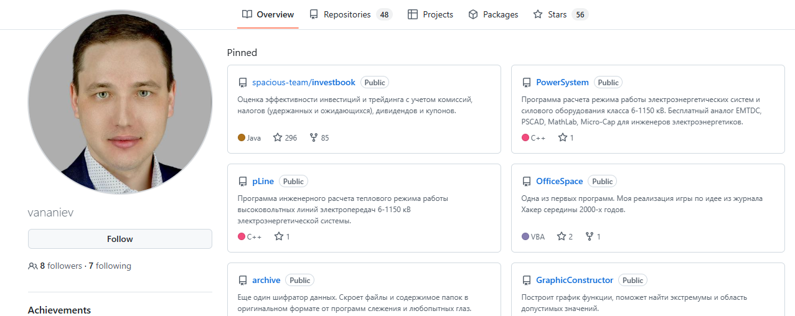Viewport: 795px width, 316px height.
Task: Go to the Packages tab
Action: tap(493, 14)
